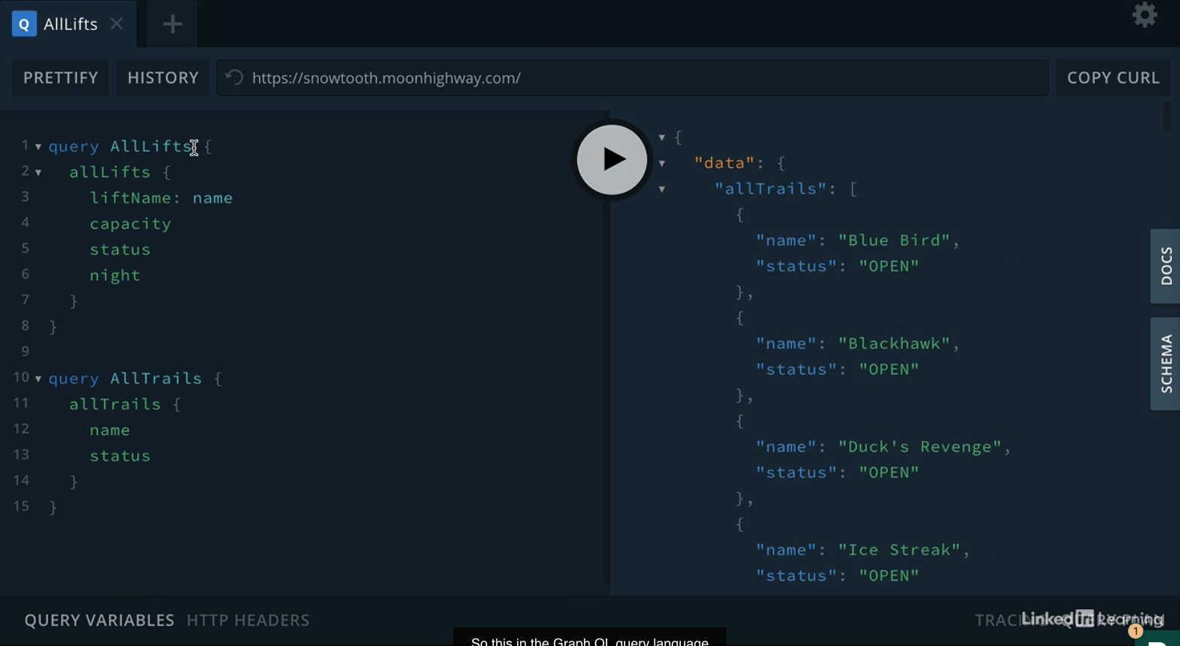Click the 'capacity' field on line 4
The width and height of the screenshot is (1180, 646).
pyautogui.click(x=131, y=224)
